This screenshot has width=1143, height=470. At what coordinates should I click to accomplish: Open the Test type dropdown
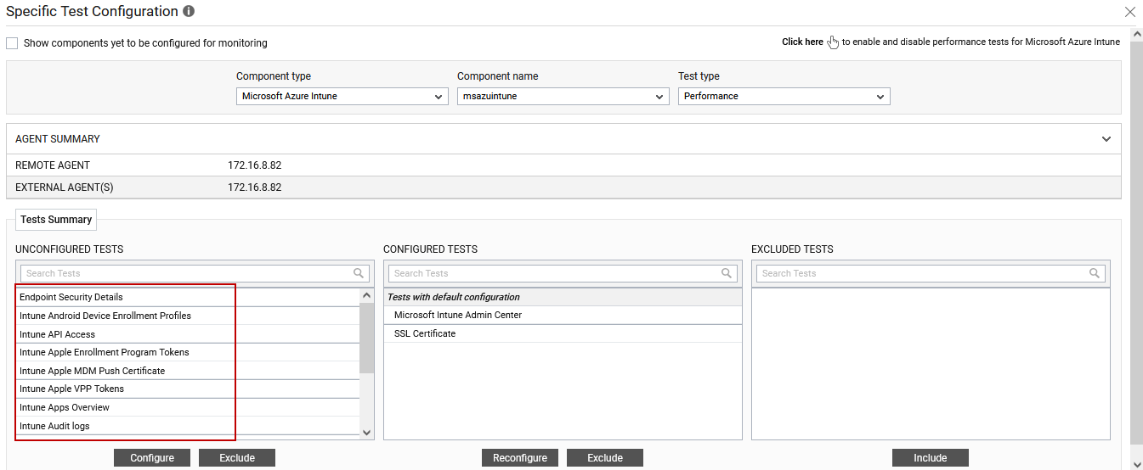coord(784,97)
